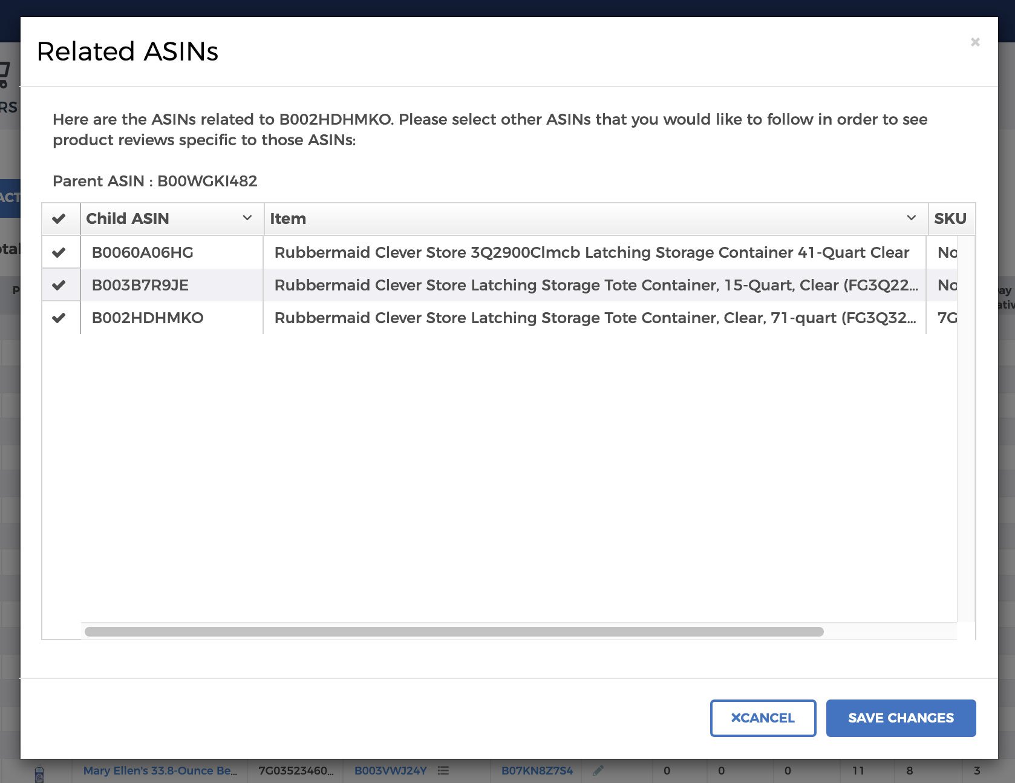Close the Related ASINs dialog with X
This screenshot has height=783, width=1015.
[974, 42]
